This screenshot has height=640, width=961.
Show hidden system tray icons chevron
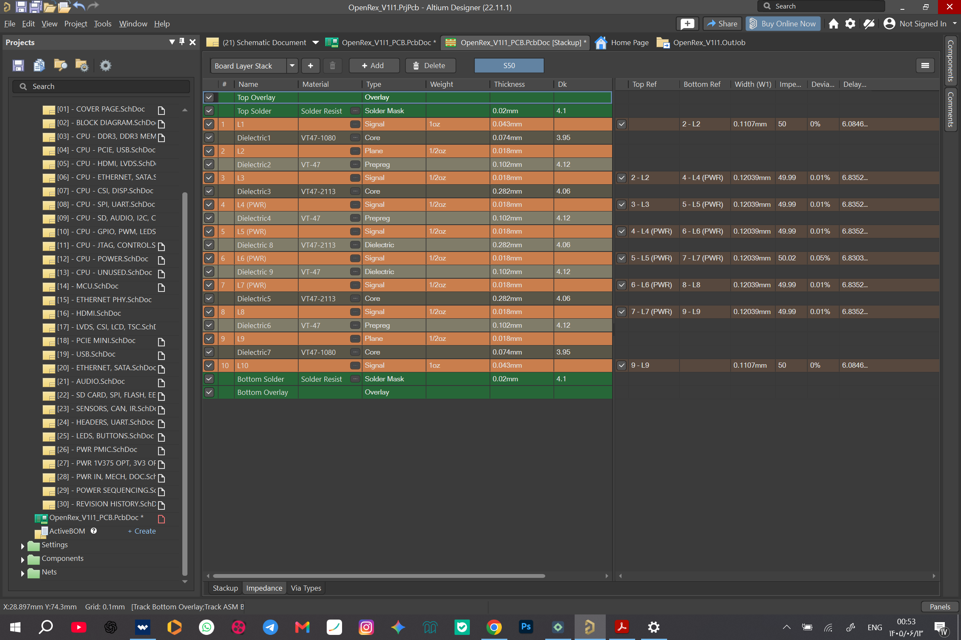[x=787, y=627]
